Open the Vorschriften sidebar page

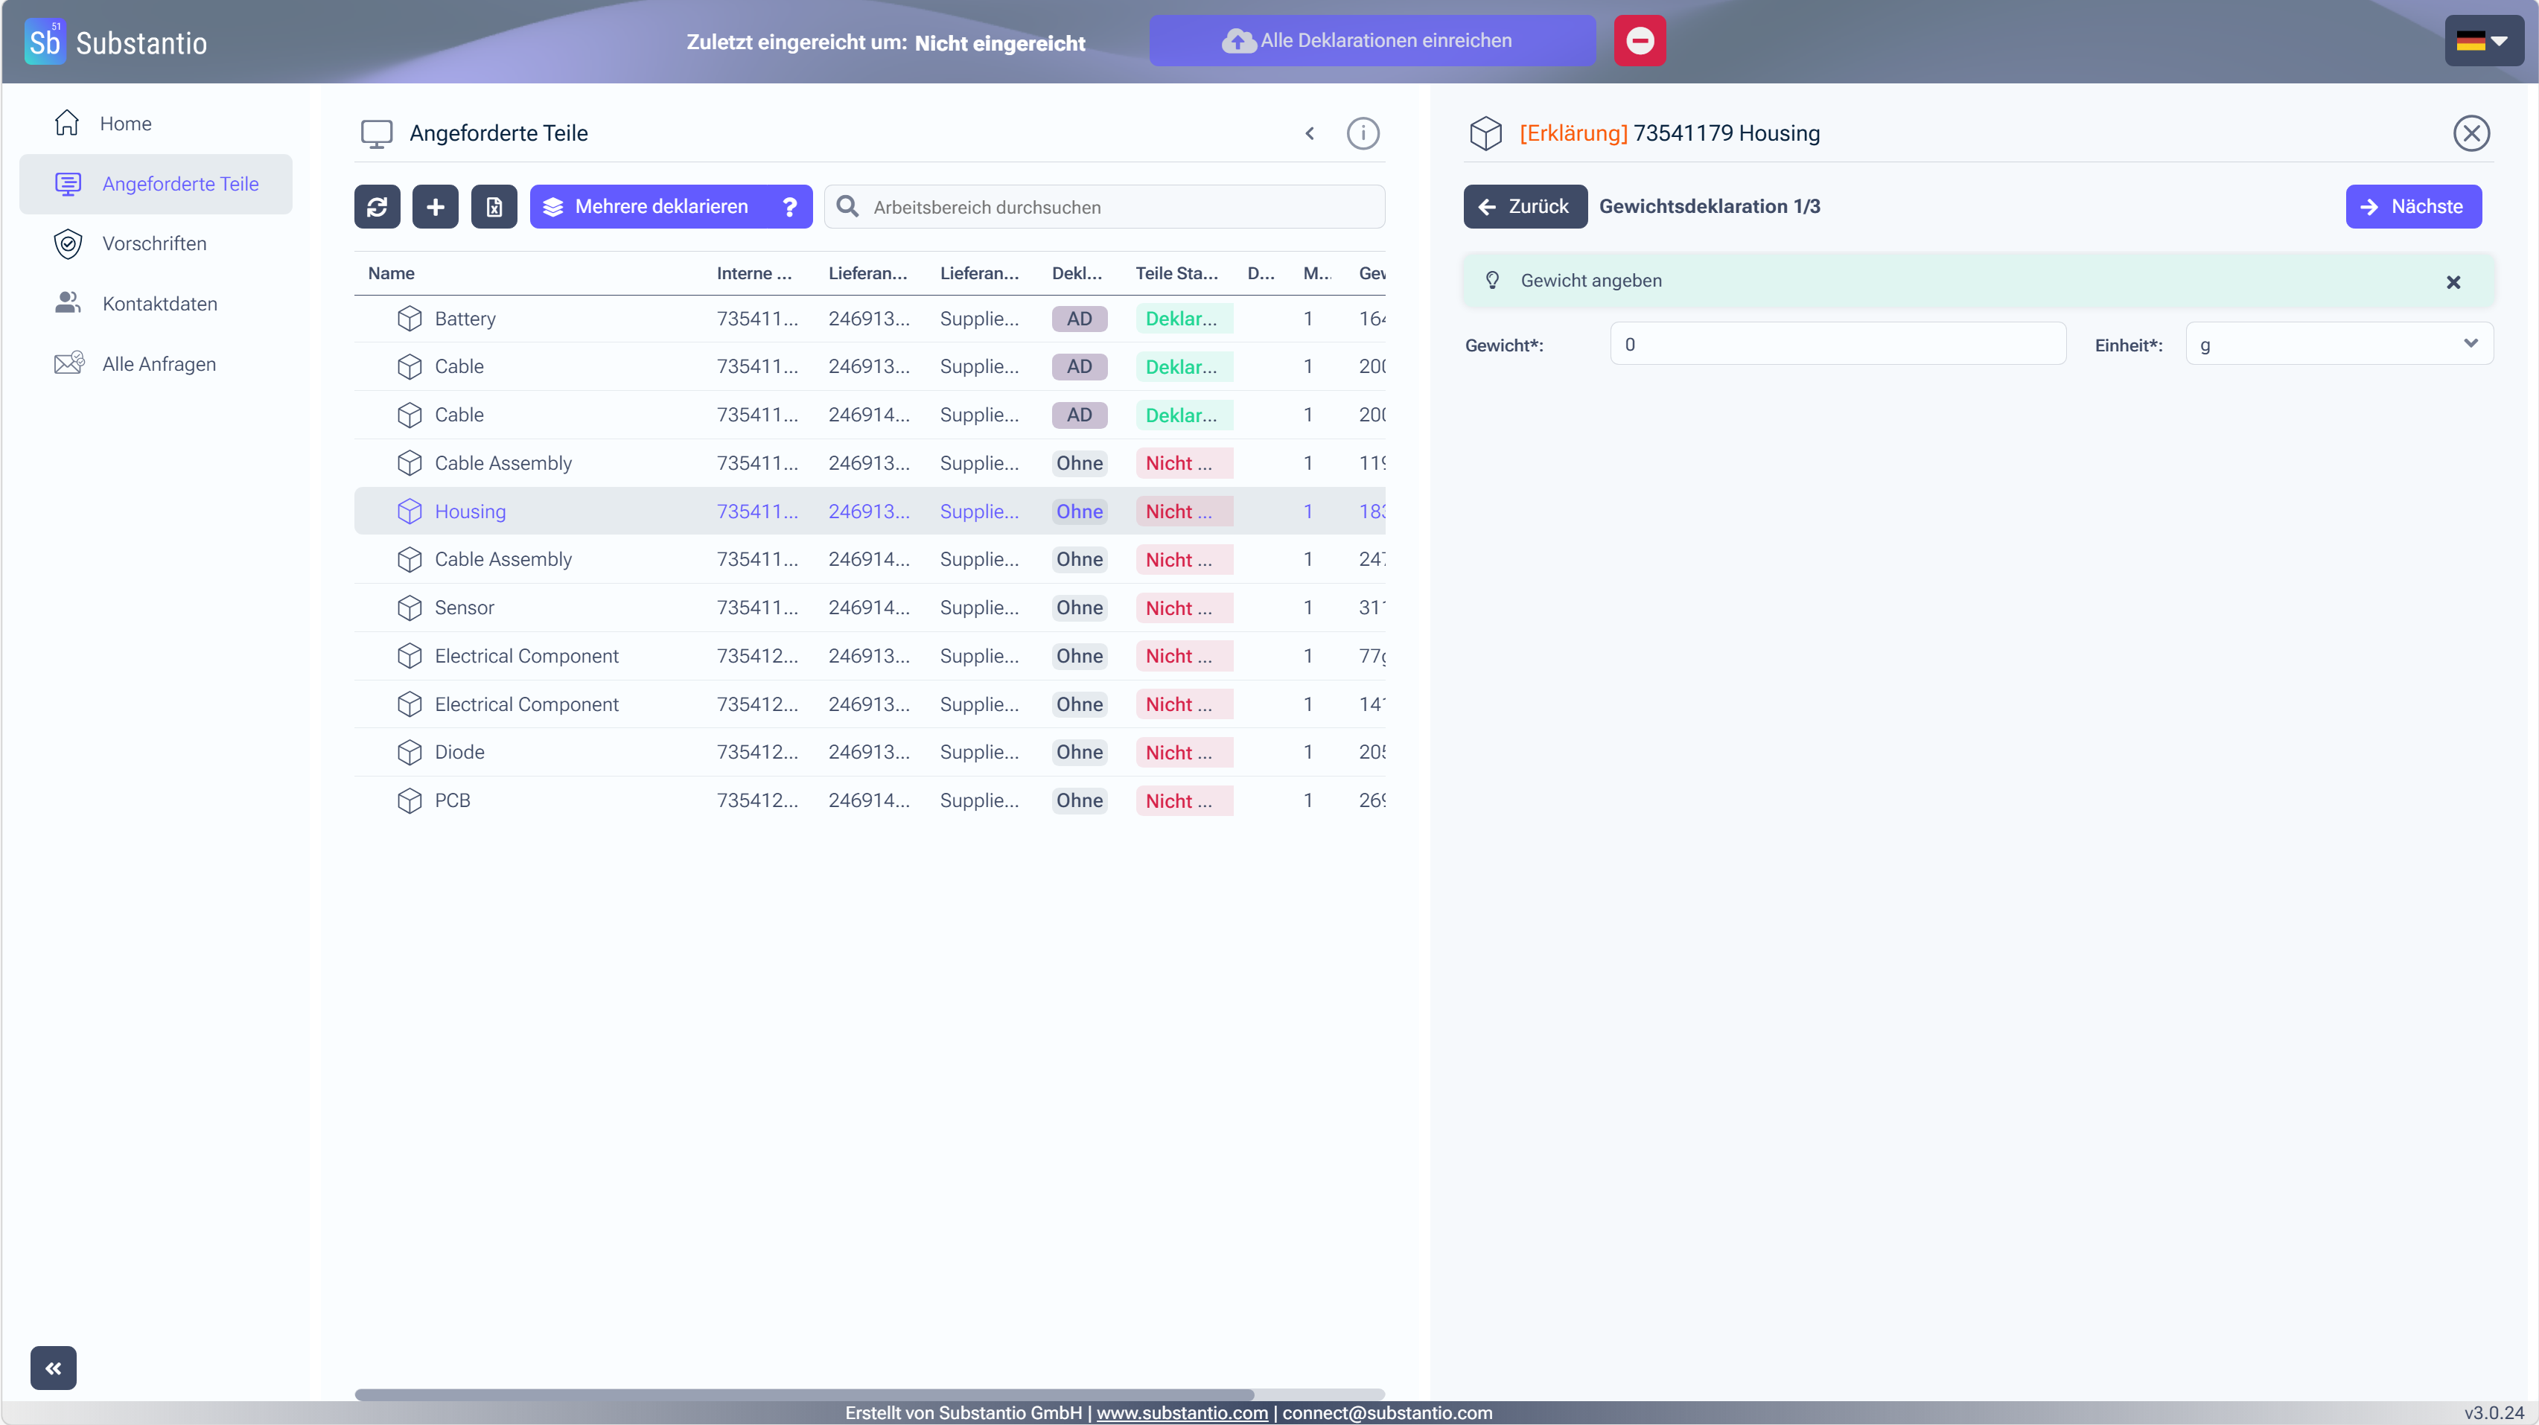[x=156, y=243]
